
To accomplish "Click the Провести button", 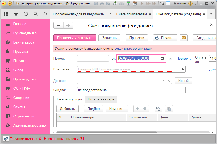I will point(137,38).
